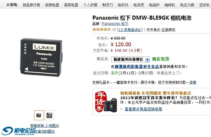Open the Panasonic 松下 brand link
This screenshot has height=137, width=211.
115,24
